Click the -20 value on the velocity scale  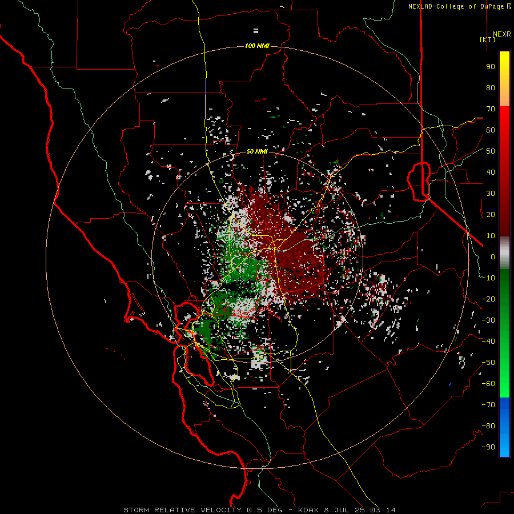488,299
